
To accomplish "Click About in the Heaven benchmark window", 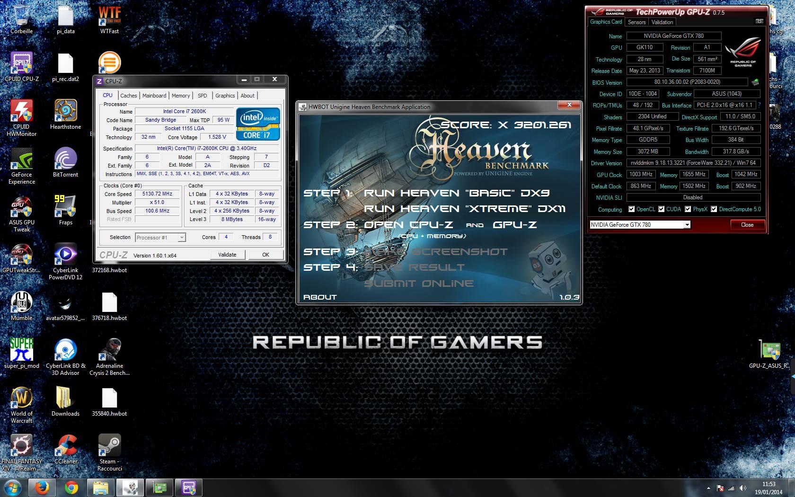I will click(320, 297).
